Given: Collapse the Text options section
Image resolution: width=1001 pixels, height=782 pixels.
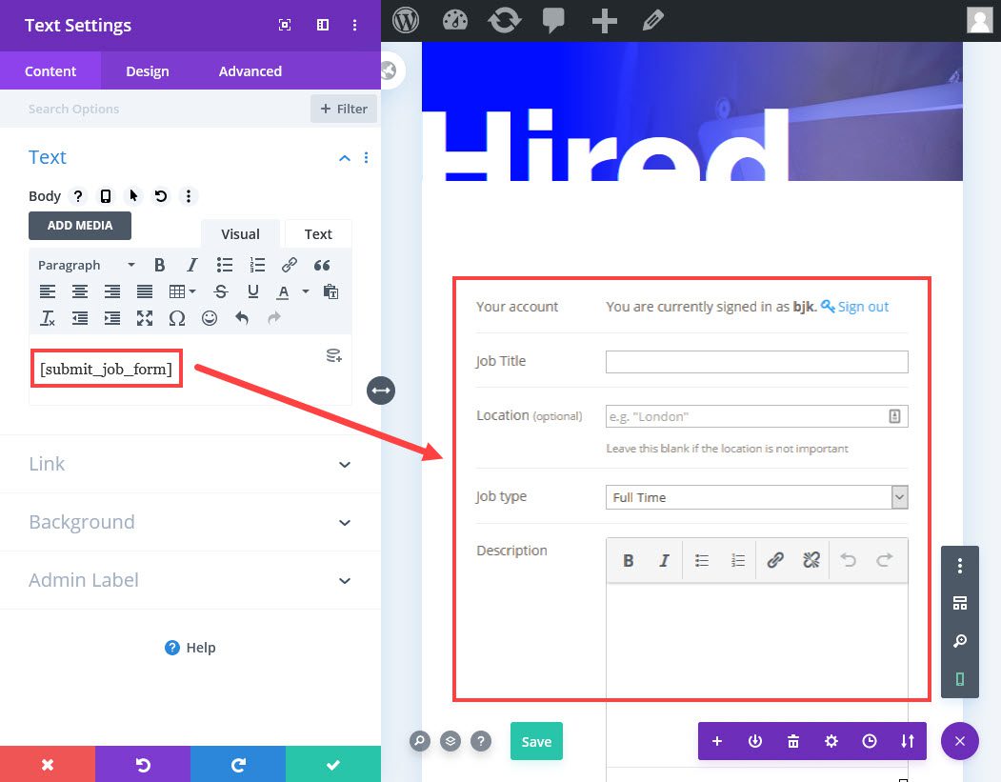Looking at the screenshot, I should click(x=344, y=157).
